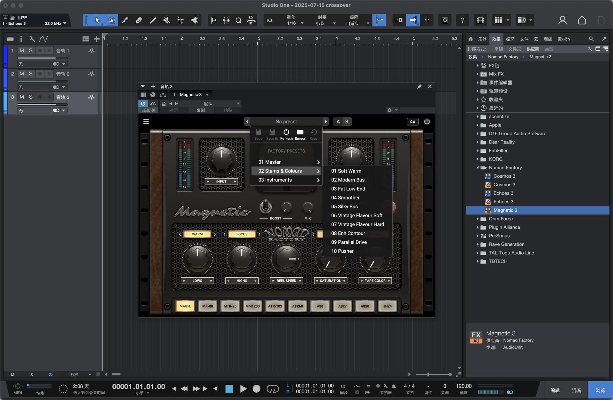Select the Range tool
613x400 pixels.
(111, 20)
